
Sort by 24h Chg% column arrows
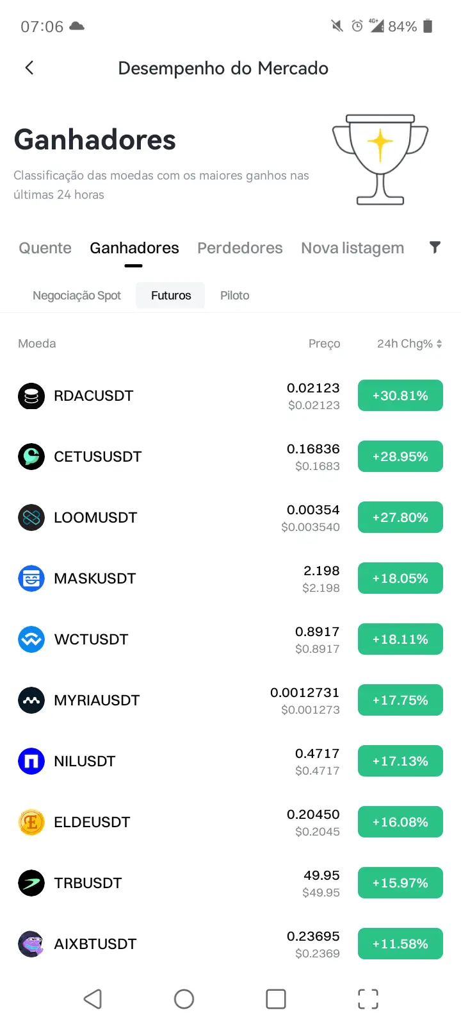point(439,344)
